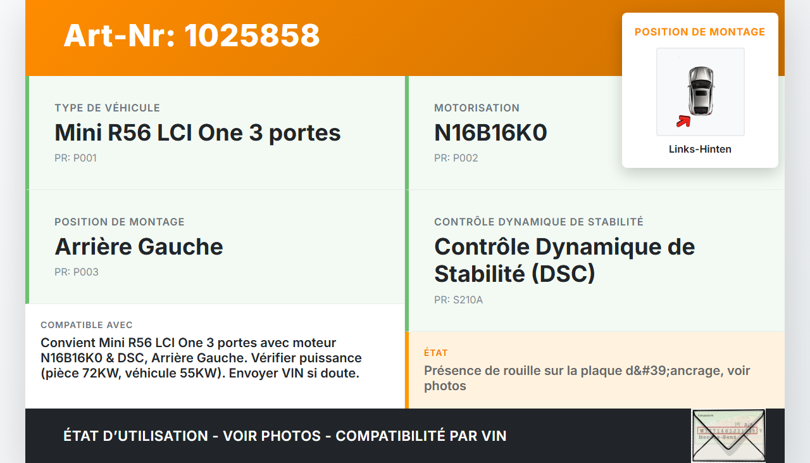The height and width of the screenshot is (463, 810).
Task: Click the CONTRÔLE DYNAMIQUE DE STABILITÉ label
Action: (539, 222)
